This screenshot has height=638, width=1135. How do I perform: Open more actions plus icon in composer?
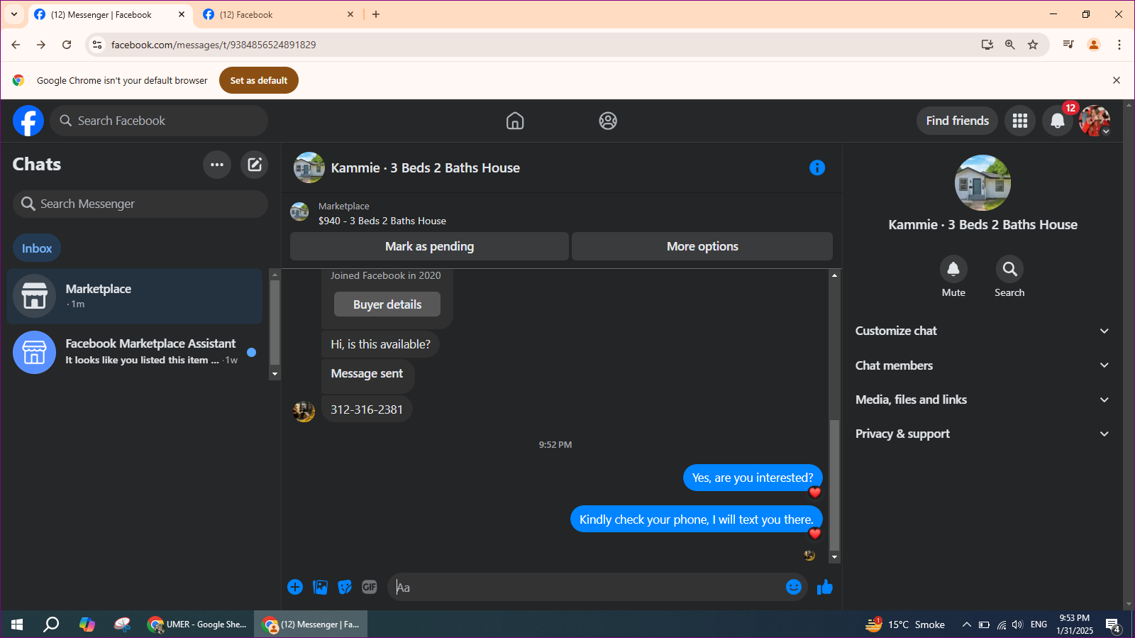(x=295, y=587)
